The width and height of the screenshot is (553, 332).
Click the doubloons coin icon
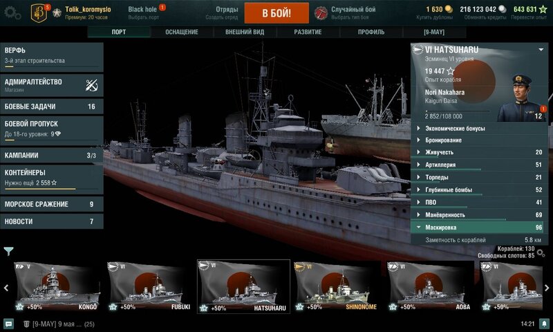(449, 9)
